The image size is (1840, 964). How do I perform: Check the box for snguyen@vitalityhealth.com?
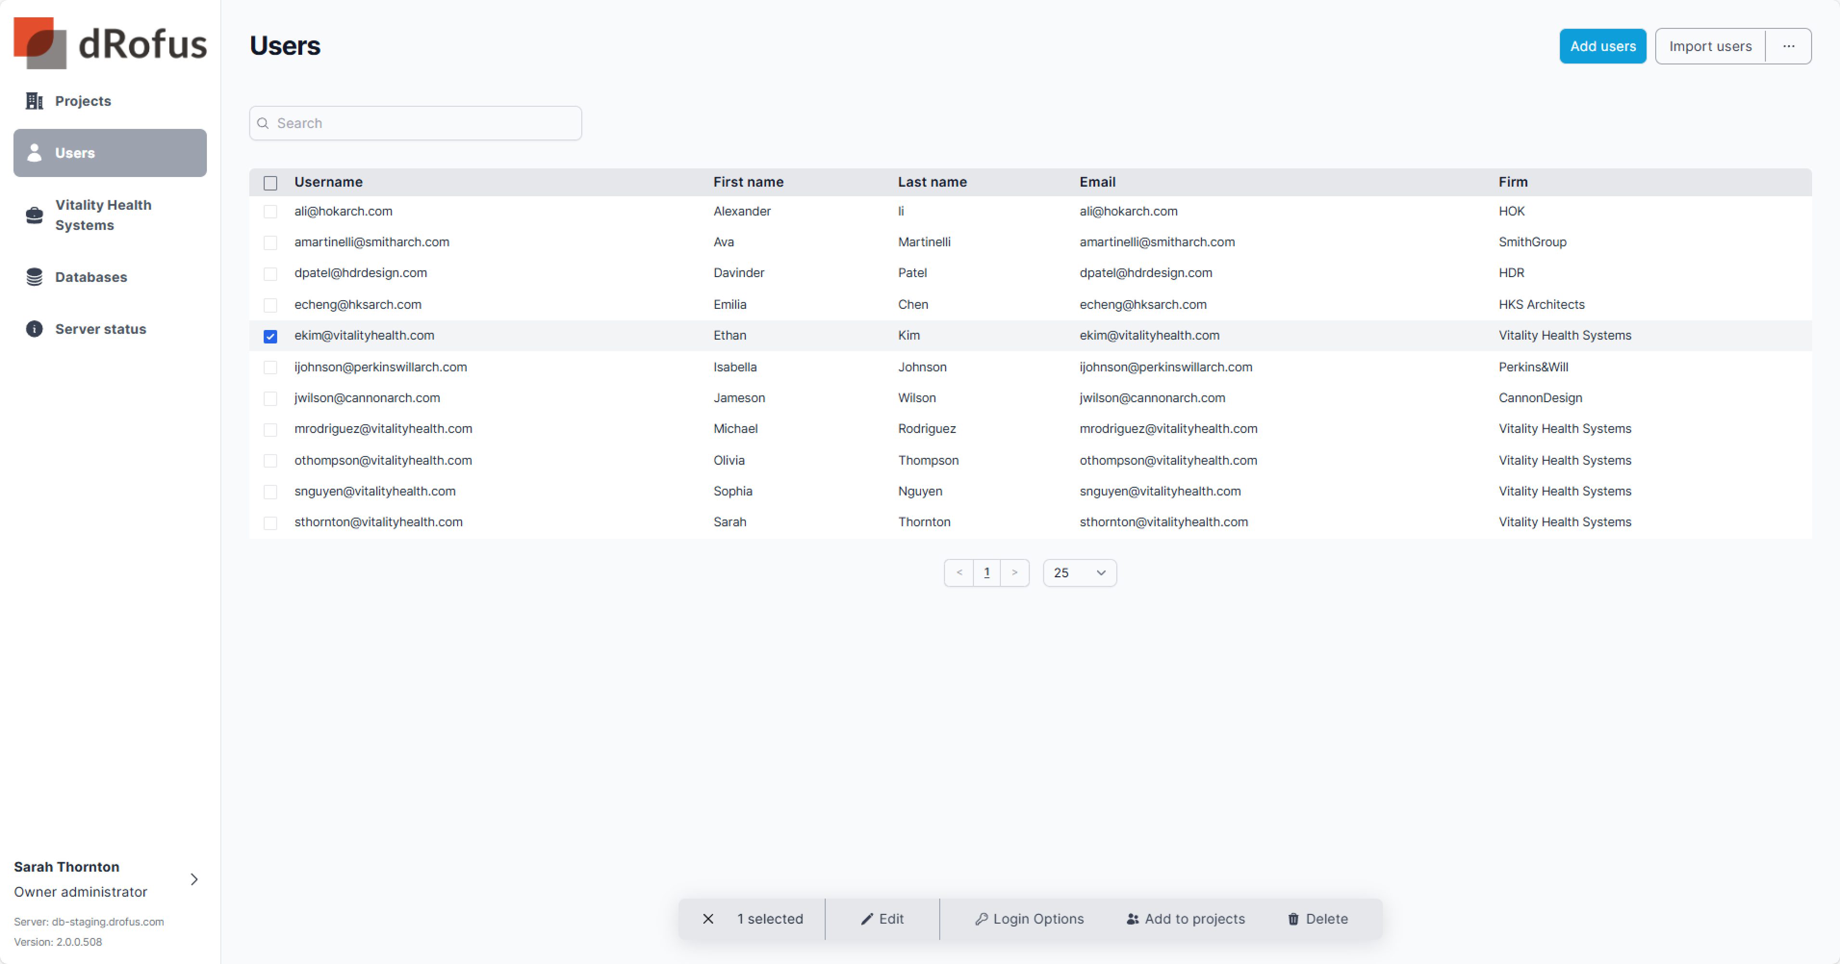point(270,492)
